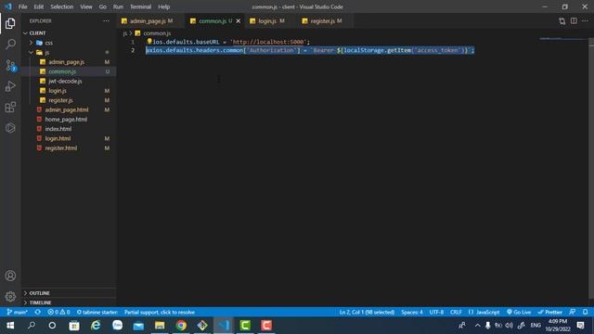The width and height of the screenshot is (594, 334).
Task: Open File Explorer from the taskbar
Action: click(x=160, y=326)
